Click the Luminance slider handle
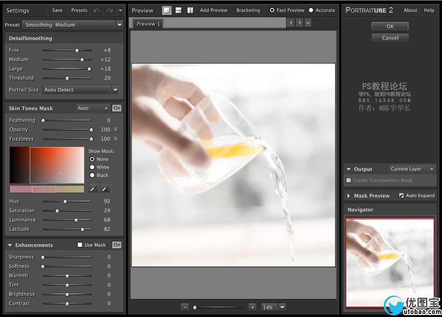442x317 pixels. point(76,220)
